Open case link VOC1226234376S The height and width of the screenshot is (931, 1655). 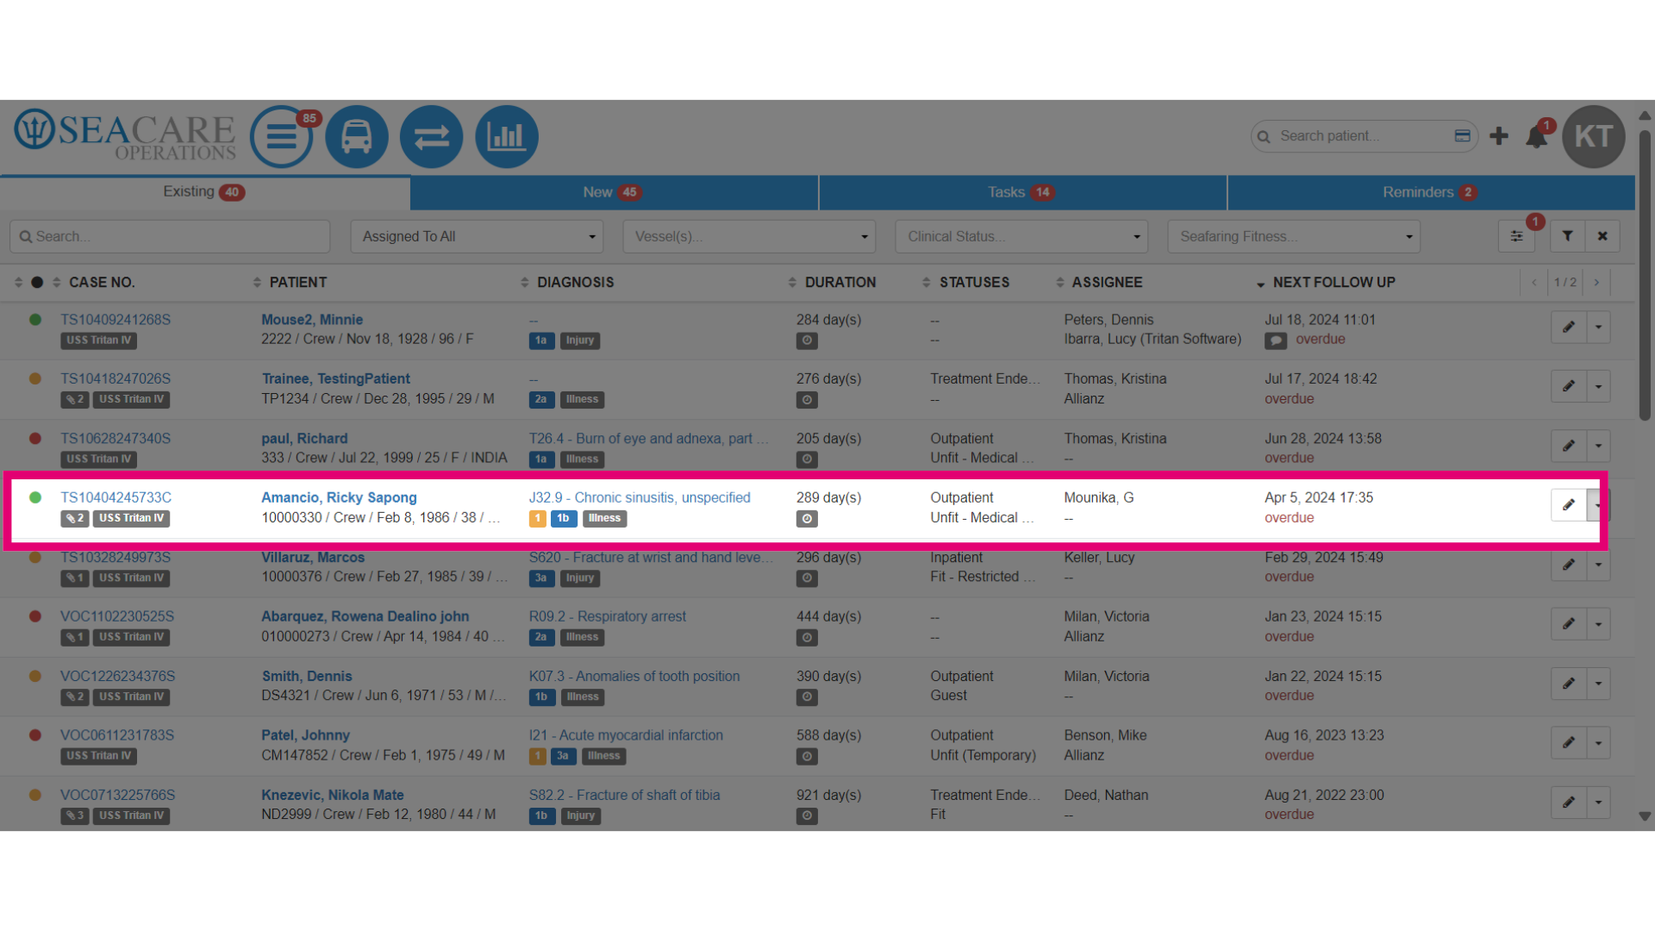(x=117, y=676)
